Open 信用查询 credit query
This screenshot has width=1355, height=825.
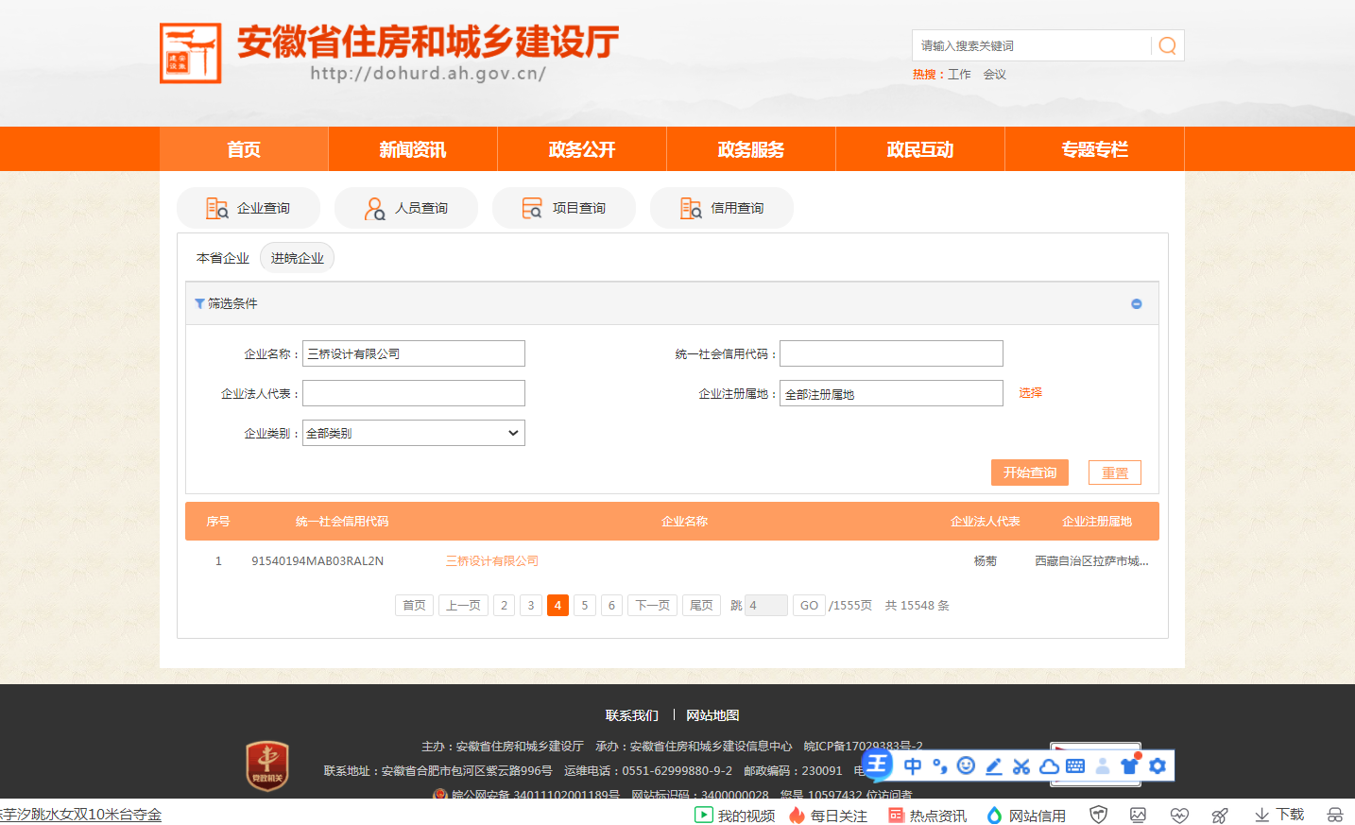[x=722, y=208]
